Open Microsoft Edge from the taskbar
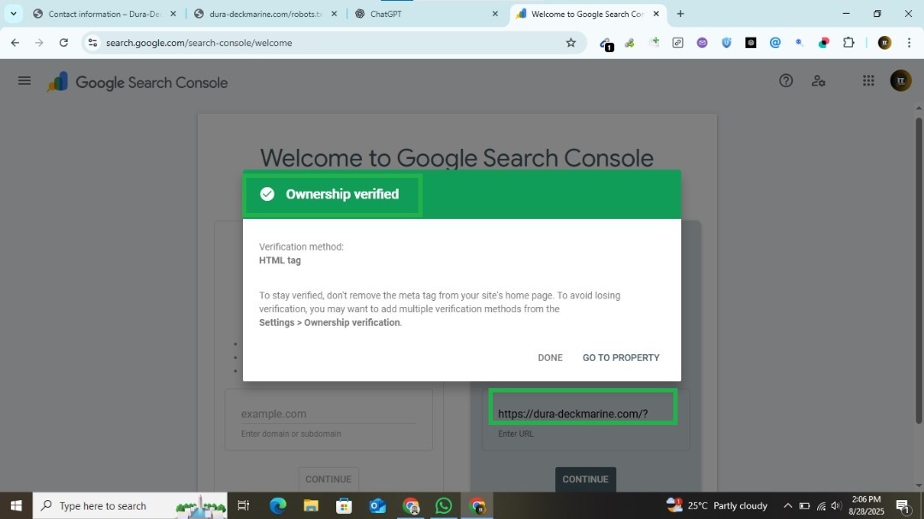This screenshot has height=519, width=924. (278, 505)
